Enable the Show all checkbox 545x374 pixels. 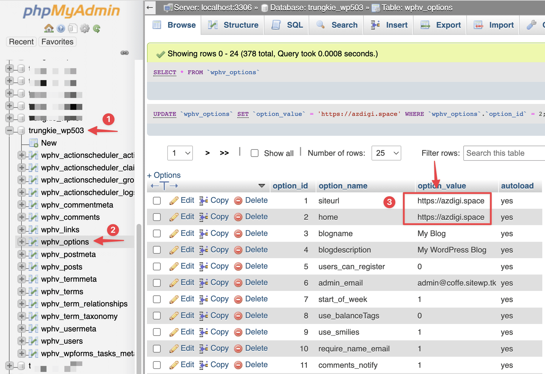point(255,153)
